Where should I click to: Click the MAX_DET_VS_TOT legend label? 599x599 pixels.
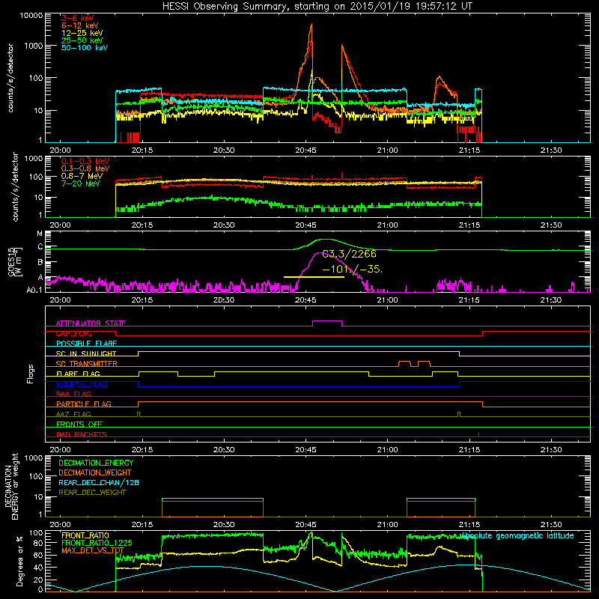(93, 550)
